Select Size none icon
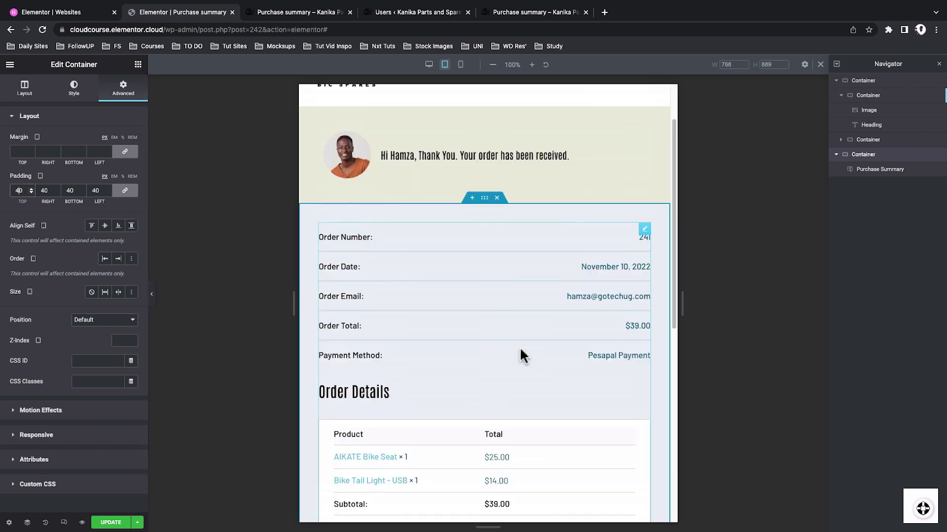Image resolution: width=947 pixels, height=532 pixels. pos(92,292)
